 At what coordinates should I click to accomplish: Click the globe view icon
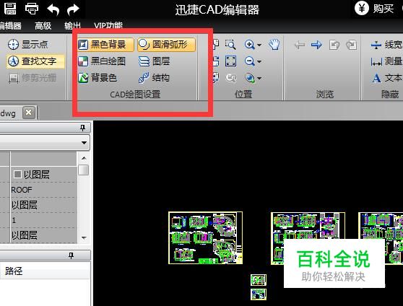click(250, 78)
